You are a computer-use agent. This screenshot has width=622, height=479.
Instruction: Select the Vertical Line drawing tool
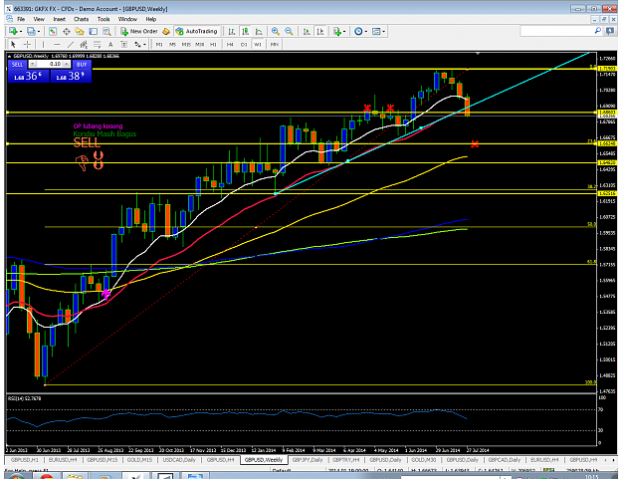(43, 45)
